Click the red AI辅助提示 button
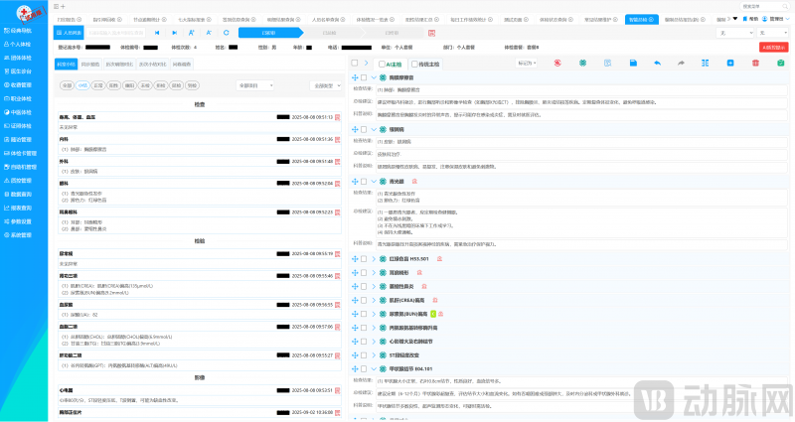795x422 pixels. coord(770,47)
